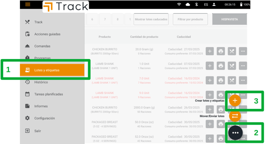Click the orange Crear lotes y etiquetas plus button
The width and height of the screenshot is (265, 144).
pyautogui.click(x=235, y=100)
